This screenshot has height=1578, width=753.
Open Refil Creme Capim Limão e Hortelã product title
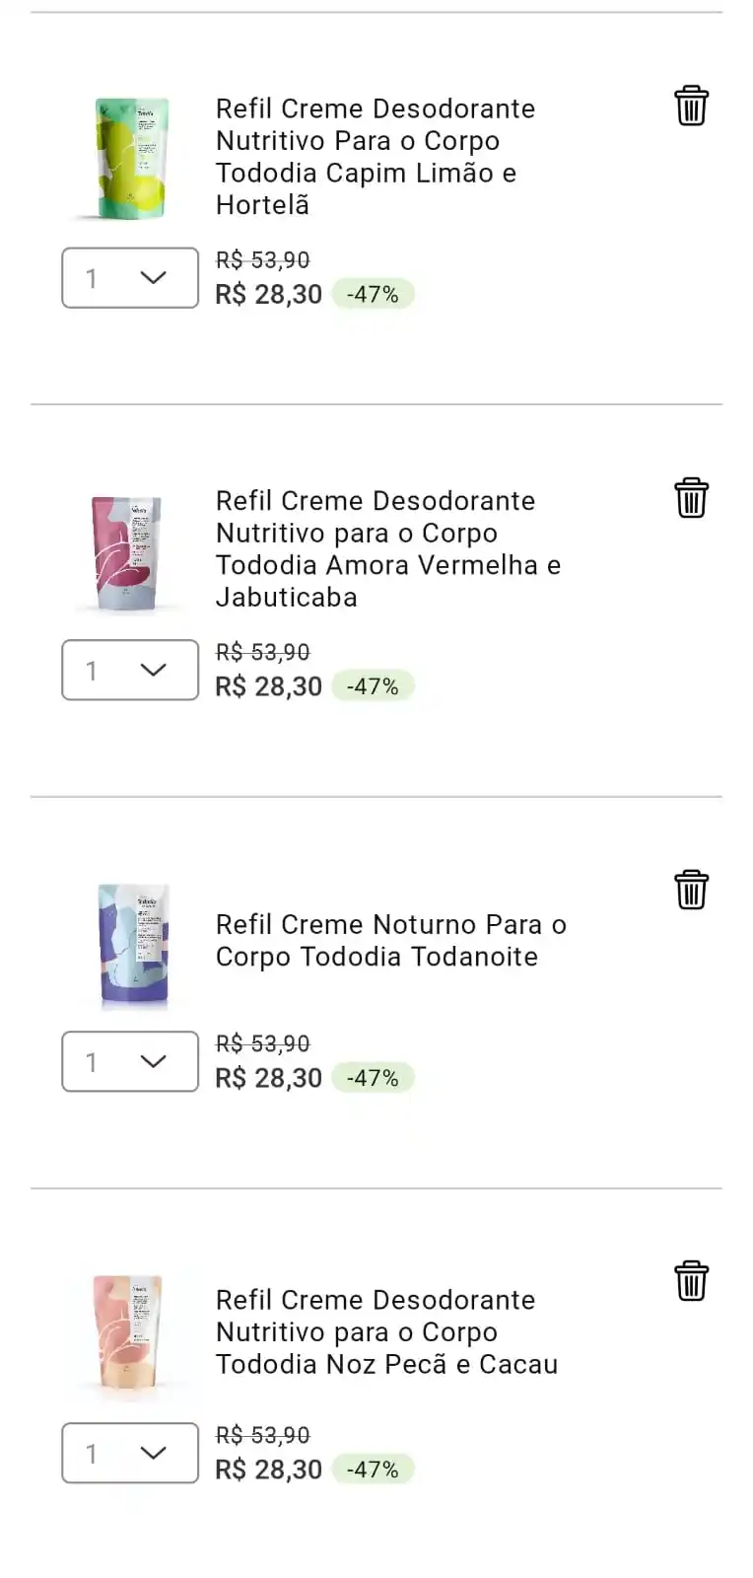376,157
